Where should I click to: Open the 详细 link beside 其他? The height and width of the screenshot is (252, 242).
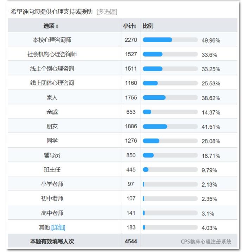[58, 227]
